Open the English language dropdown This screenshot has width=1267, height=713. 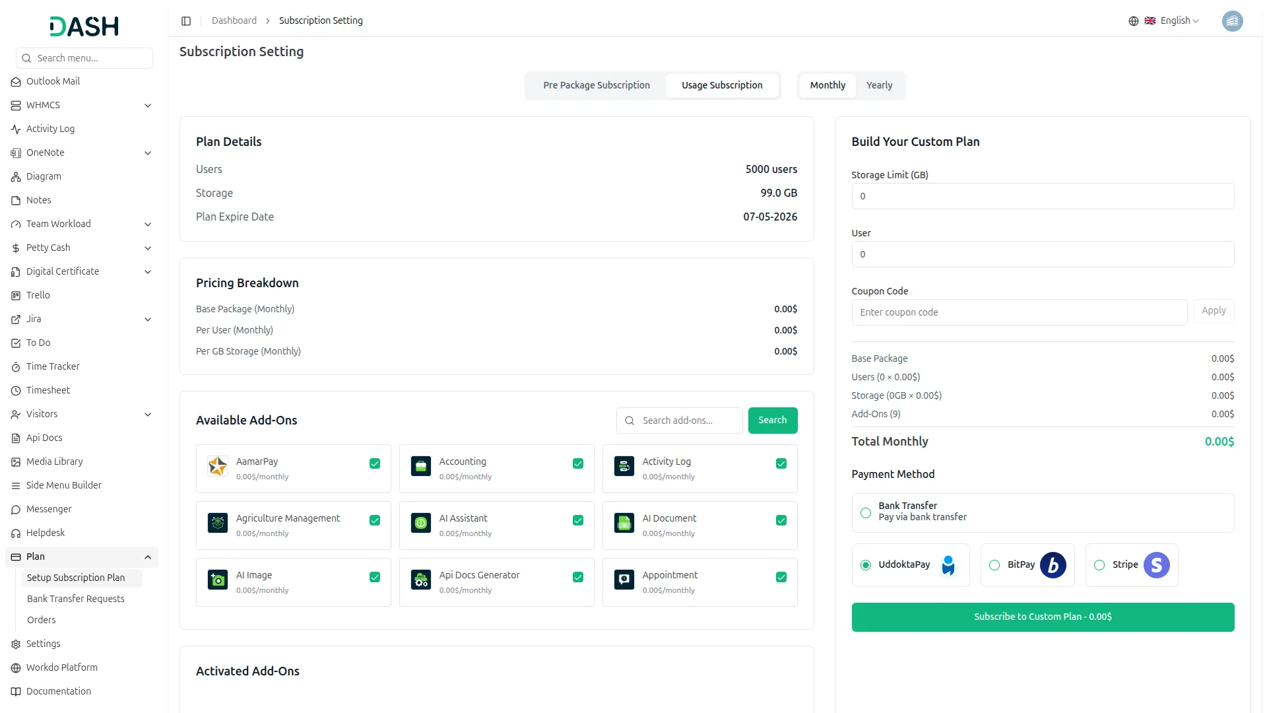1172,21
